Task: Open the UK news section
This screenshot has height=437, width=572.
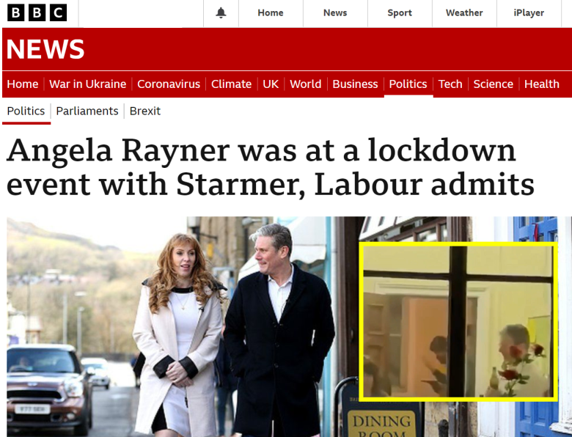Action: (271, 84)
